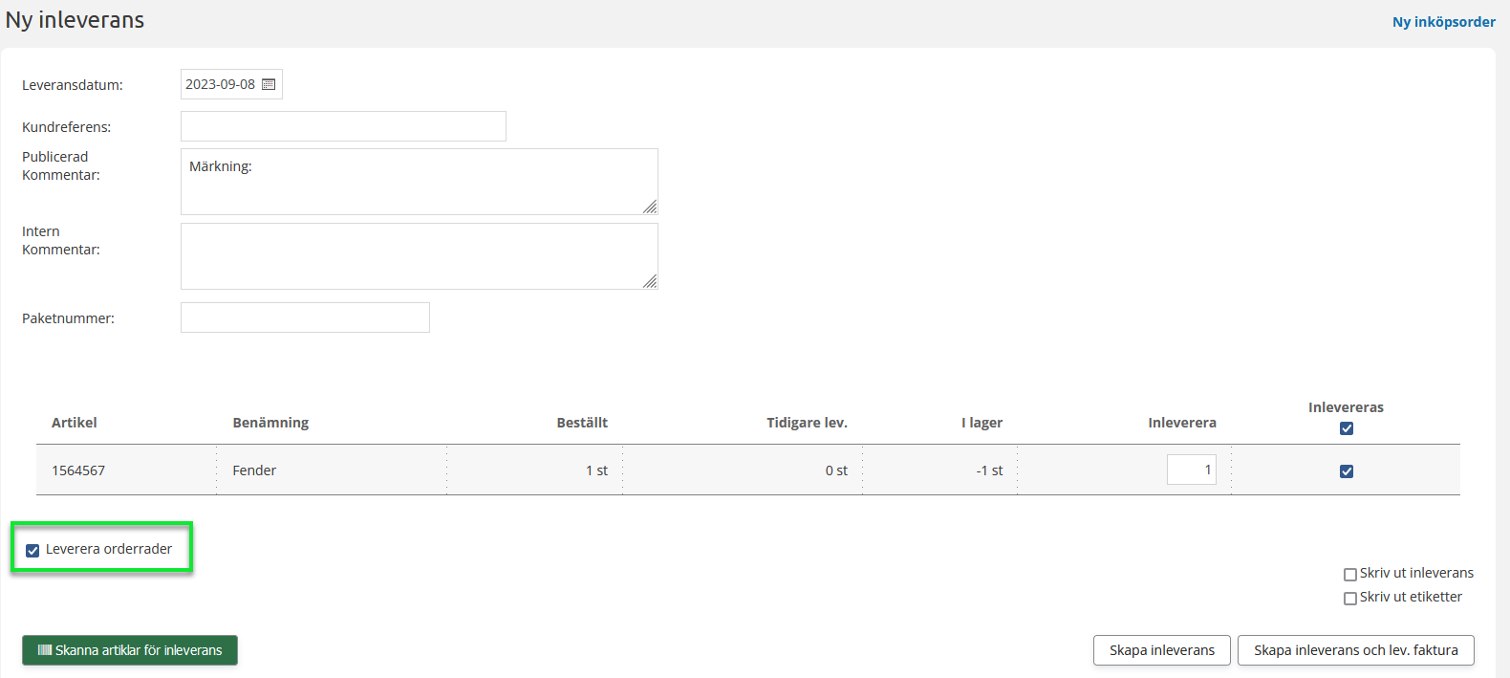Viewport: 1510px width, 678px height.
Task: Enable the Skriv ut inleverans checkbox
Action: click(x=1350, y=575)
